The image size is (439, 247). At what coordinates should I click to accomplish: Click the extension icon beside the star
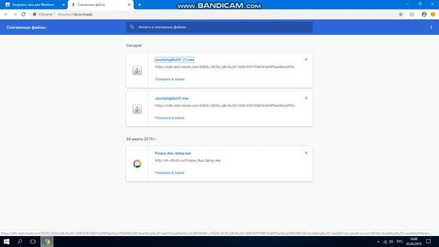(412, 14)
